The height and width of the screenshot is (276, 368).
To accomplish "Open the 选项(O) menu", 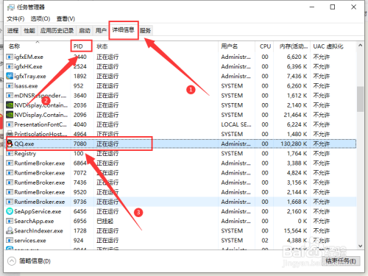I will 40,18.
